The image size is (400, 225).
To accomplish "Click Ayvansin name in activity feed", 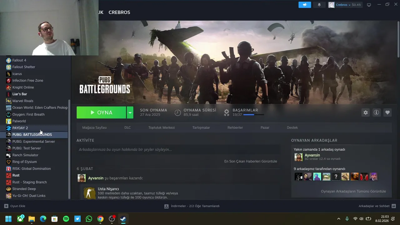I will pos(96,178).
